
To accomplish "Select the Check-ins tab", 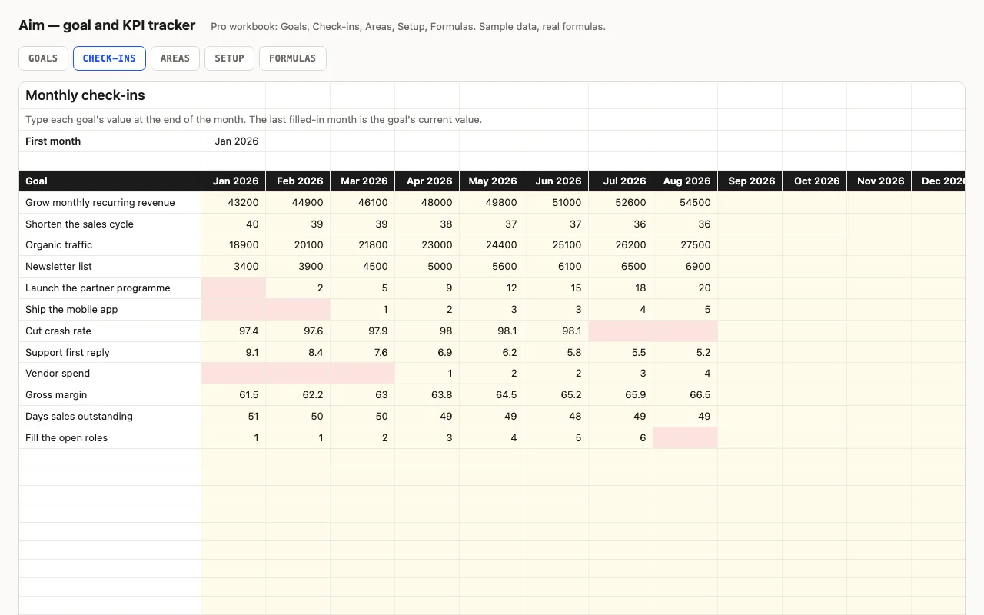I will click(109, 58).
